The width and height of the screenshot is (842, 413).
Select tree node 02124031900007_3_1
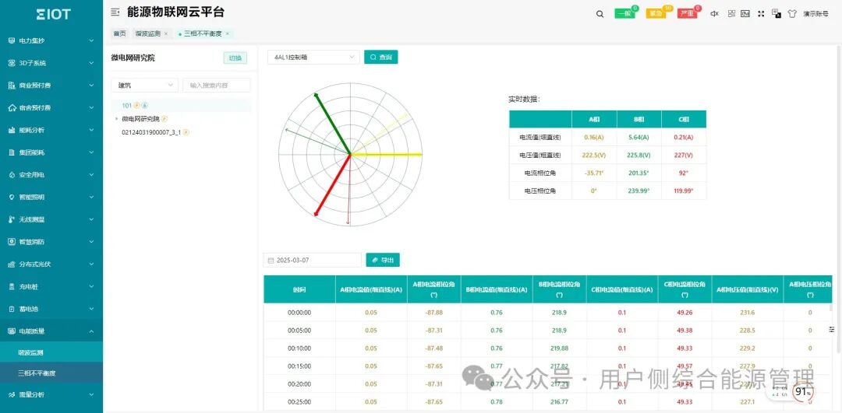[x=151, y=131]
